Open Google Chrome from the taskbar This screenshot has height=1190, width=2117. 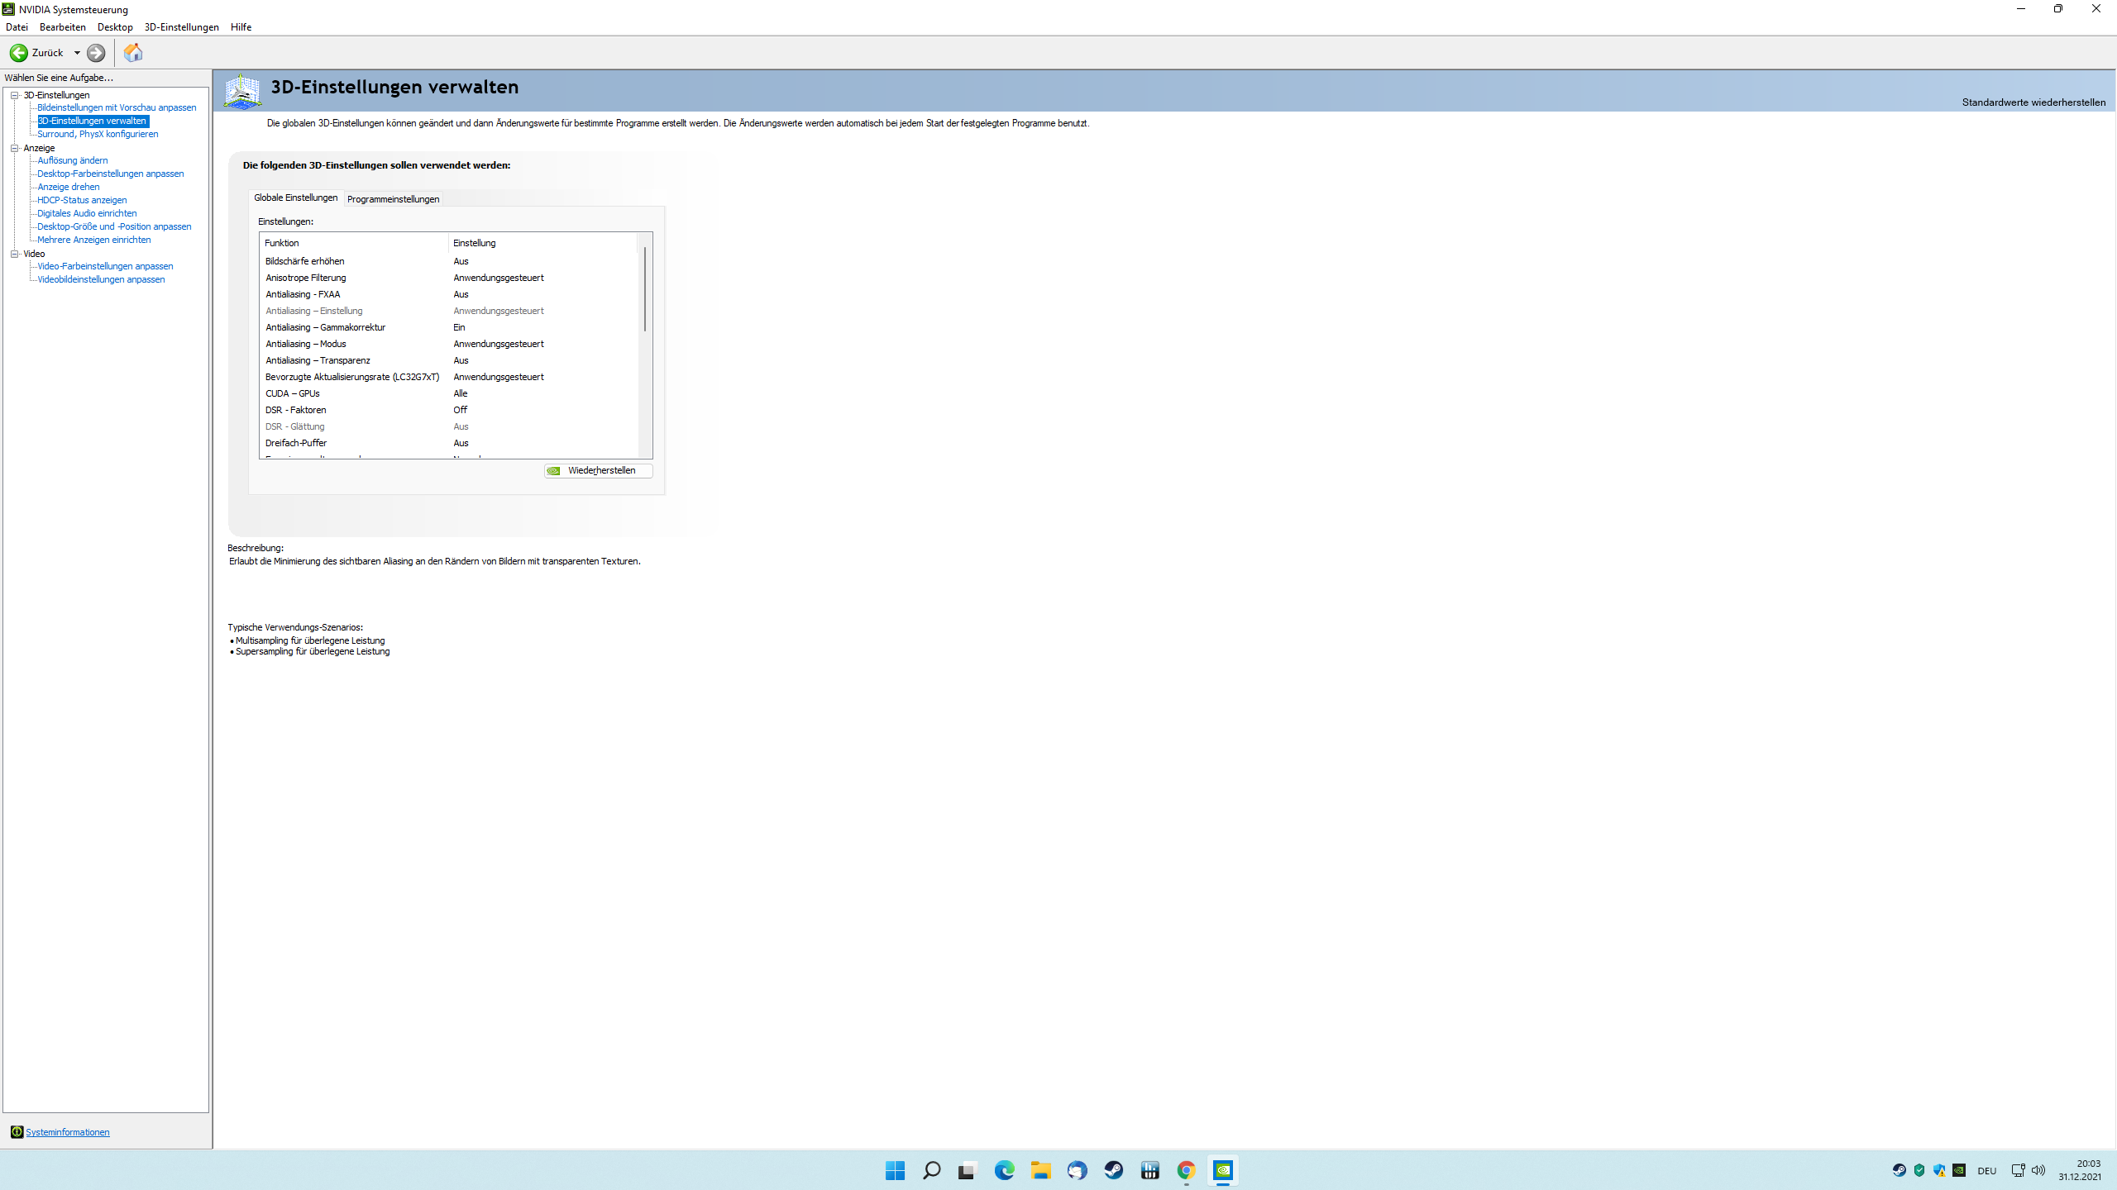click(1186, 1171)
